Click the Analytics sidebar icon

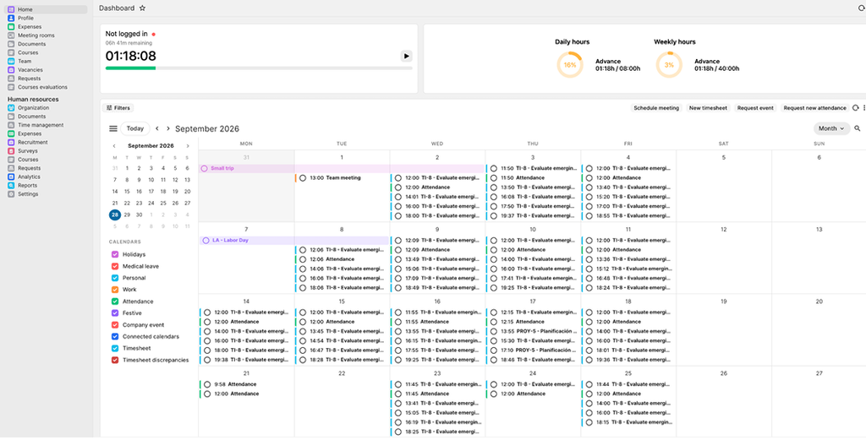click(11, 177)
